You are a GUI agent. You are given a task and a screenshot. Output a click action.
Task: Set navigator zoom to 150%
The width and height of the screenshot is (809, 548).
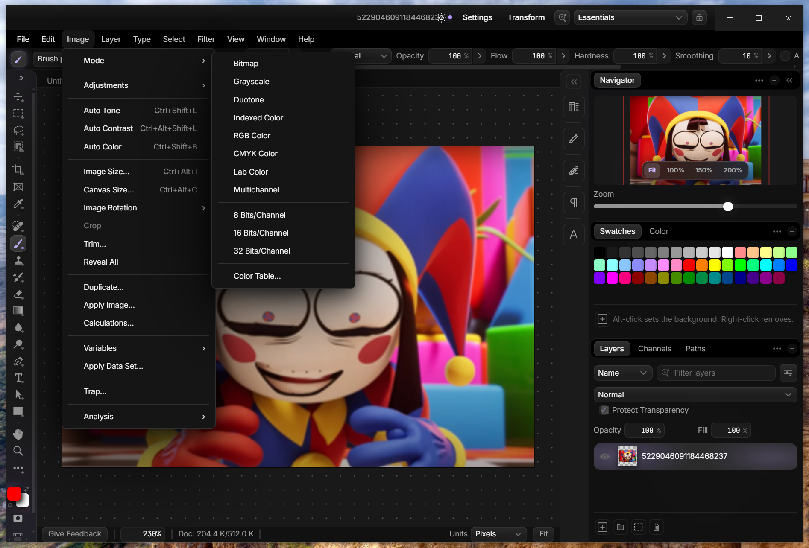pos(703,170)
